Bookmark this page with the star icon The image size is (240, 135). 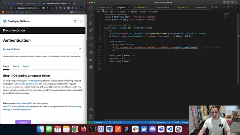point(51,8)
